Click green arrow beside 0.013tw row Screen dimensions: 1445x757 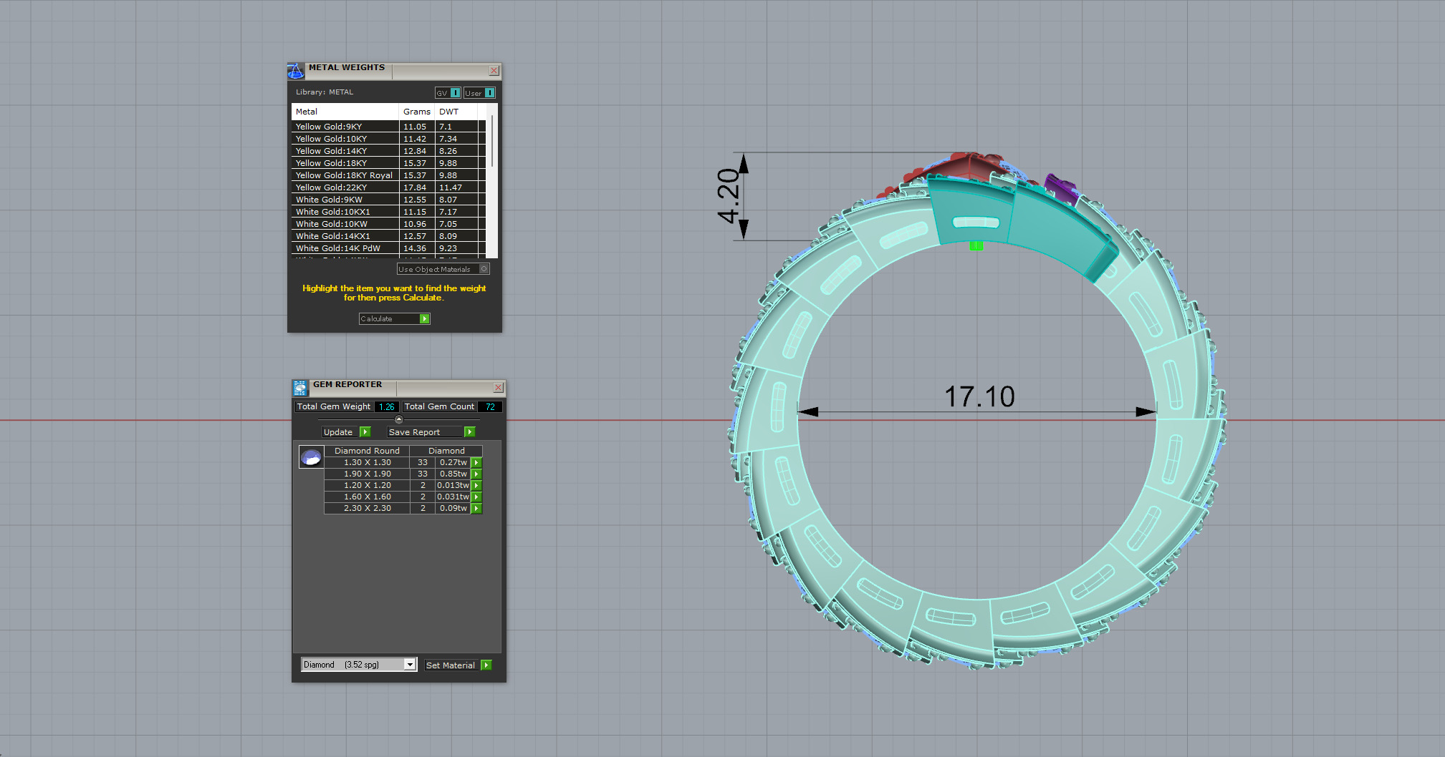(x=476, y=486)
